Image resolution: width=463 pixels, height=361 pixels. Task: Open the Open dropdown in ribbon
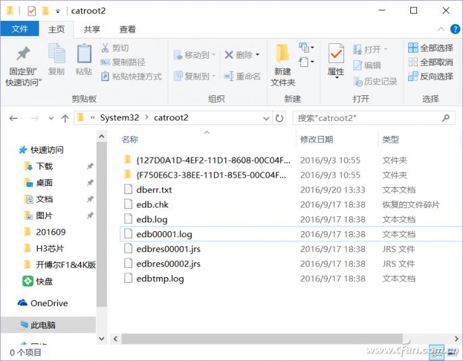370,49
